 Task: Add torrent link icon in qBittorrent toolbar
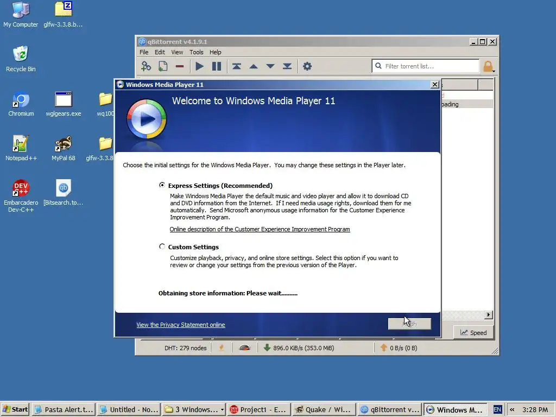click(146, 66)
